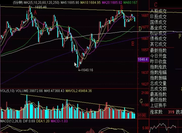Select the MA20:1685.92 value

coord(112,3)
